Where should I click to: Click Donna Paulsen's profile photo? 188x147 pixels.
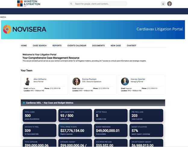coord(76,81)
